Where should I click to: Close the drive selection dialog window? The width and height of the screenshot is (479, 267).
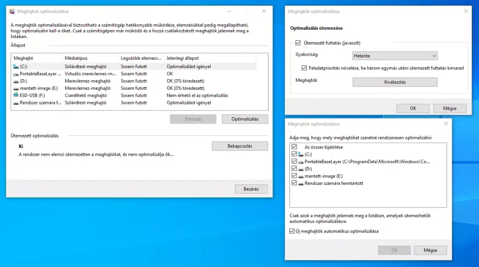pos(446,124)
